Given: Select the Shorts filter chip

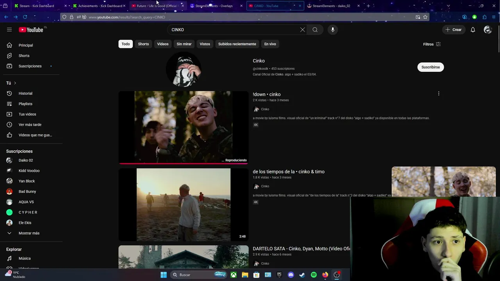Looking at the screenshot, I should click(143, 44).
